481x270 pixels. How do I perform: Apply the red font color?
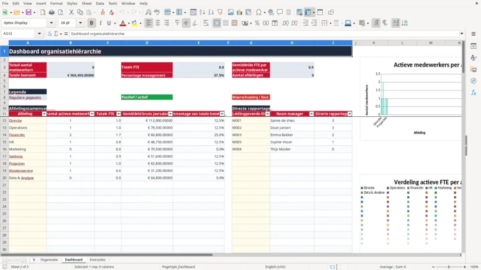tap(123, 23)
